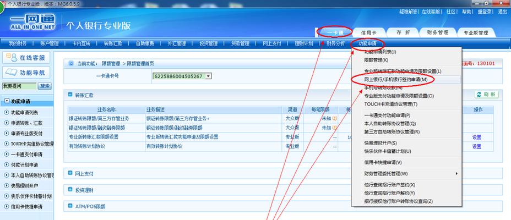
Task: Open 账户管理 in navigation bar
Action: tap(49, 43)
